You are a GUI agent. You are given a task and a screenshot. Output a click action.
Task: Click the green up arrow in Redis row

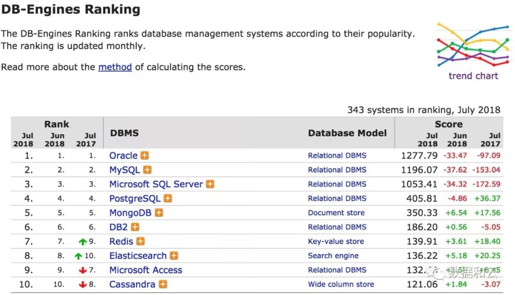coord(83,242)
